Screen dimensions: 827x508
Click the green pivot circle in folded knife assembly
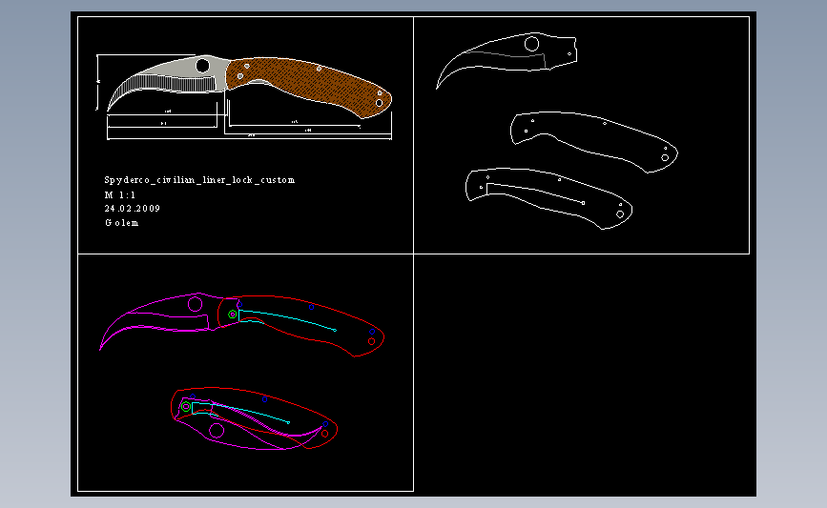[x=186, y=407]
